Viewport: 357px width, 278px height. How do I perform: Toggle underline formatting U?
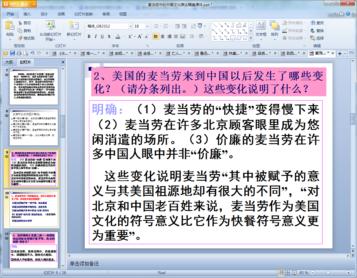(x=102, y=36)
